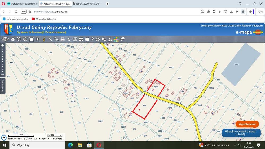The height and width of the screenshot is (149, 265).
Task: Open the overlapping windows compare tool
Action: (x=75, y=40)
